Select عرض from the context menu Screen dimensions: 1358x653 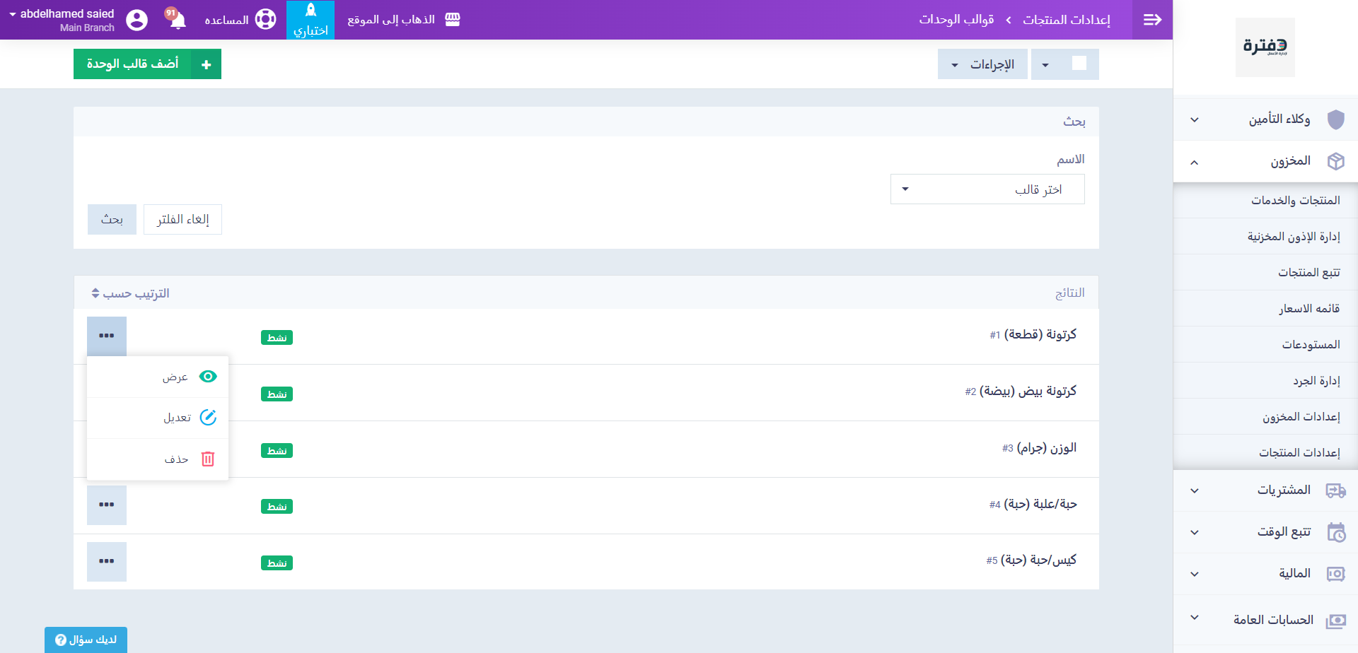tap(158, 377)
